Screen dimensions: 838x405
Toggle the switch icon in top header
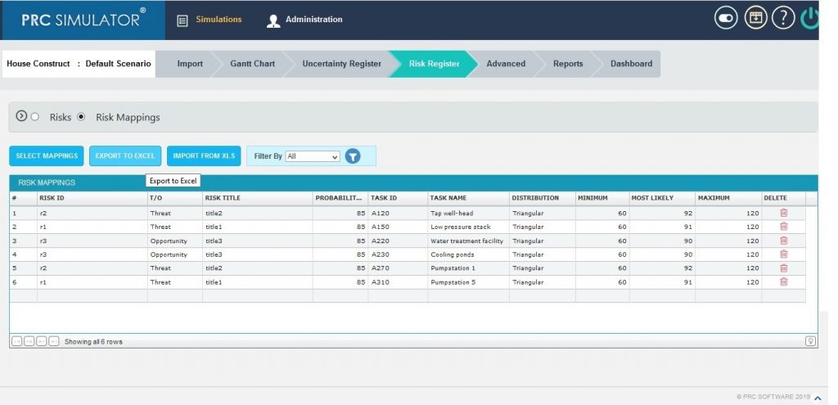coord(726,19)
